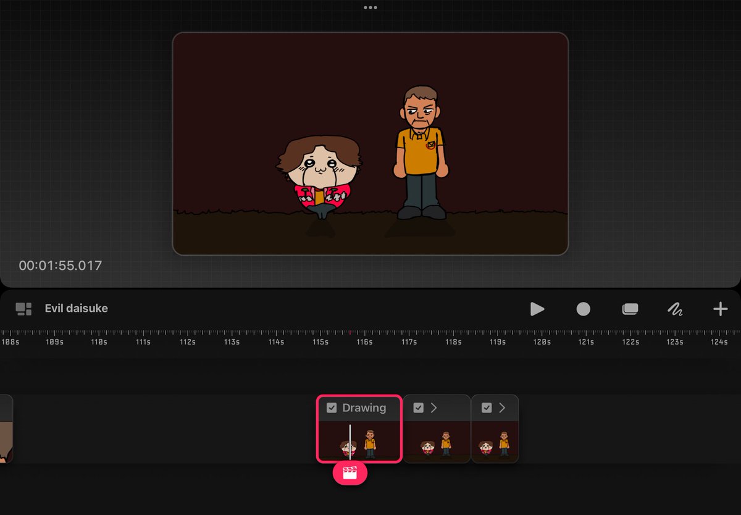Viewport: 741px width, 515px height.
Task: Jump to 120s on the timeline ruler
Action: (x=542, y=341)
